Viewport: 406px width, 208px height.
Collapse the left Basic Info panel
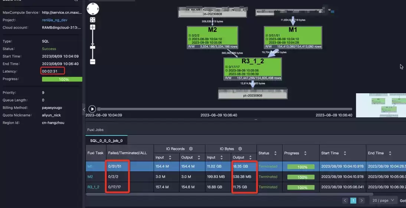[x=84, y=109]
